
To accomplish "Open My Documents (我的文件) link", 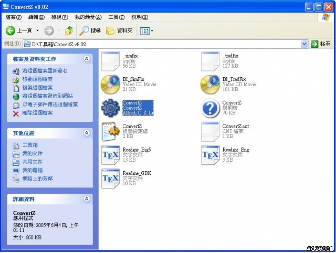I will pyautogui.click(x=33, y=153).
